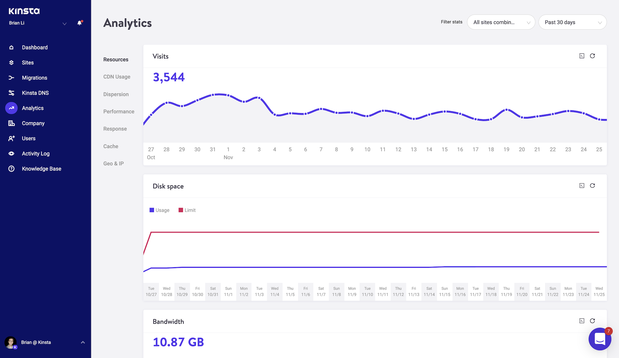Click the export icon on Disk space chart
619x358 pixels.
click(x=582, y=185)
